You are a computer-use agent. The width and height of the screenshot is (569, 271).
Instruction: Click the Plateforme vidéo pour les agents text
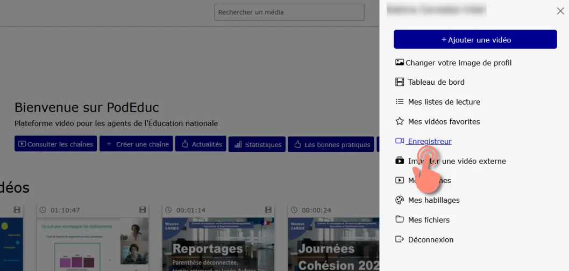point(116,123)
